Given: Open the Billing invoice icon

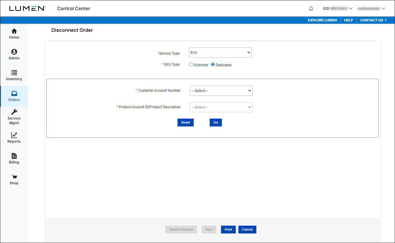Looking at the screenshot, I should [14, 156].
